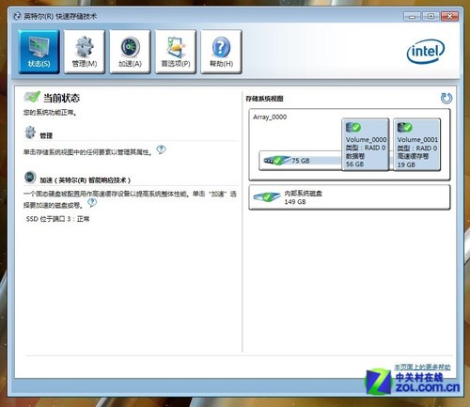Click help bubble under acceleration description
Image resolution: width=470 pixels, height=407 pixels.
pyautogui.click(x=92, y=203)
